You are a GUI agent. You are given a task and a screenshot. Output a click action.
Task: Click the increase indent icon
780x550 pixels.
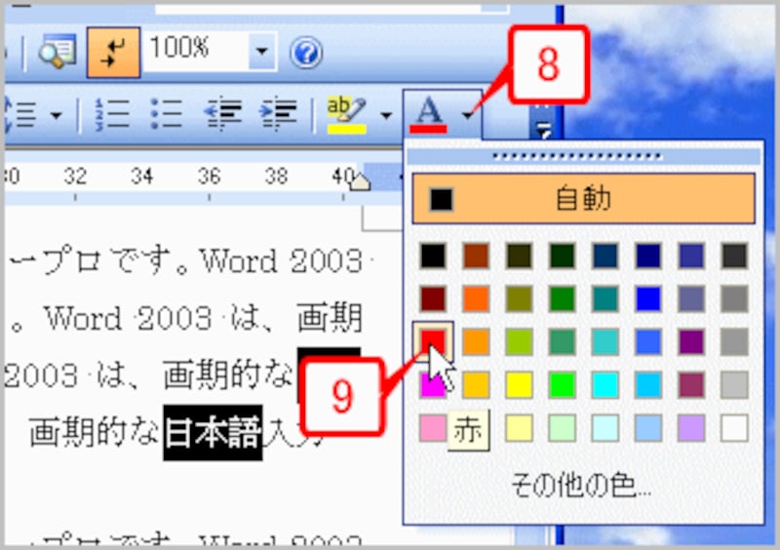[278, 114]
